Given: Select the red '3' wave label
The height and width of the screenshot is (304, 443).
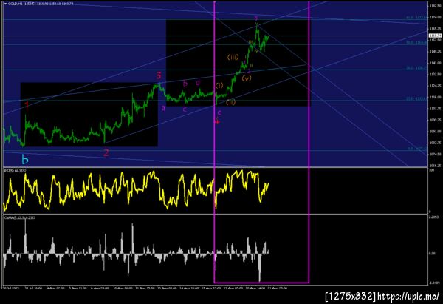Looking at the screenshot, I should pos(159,75).
